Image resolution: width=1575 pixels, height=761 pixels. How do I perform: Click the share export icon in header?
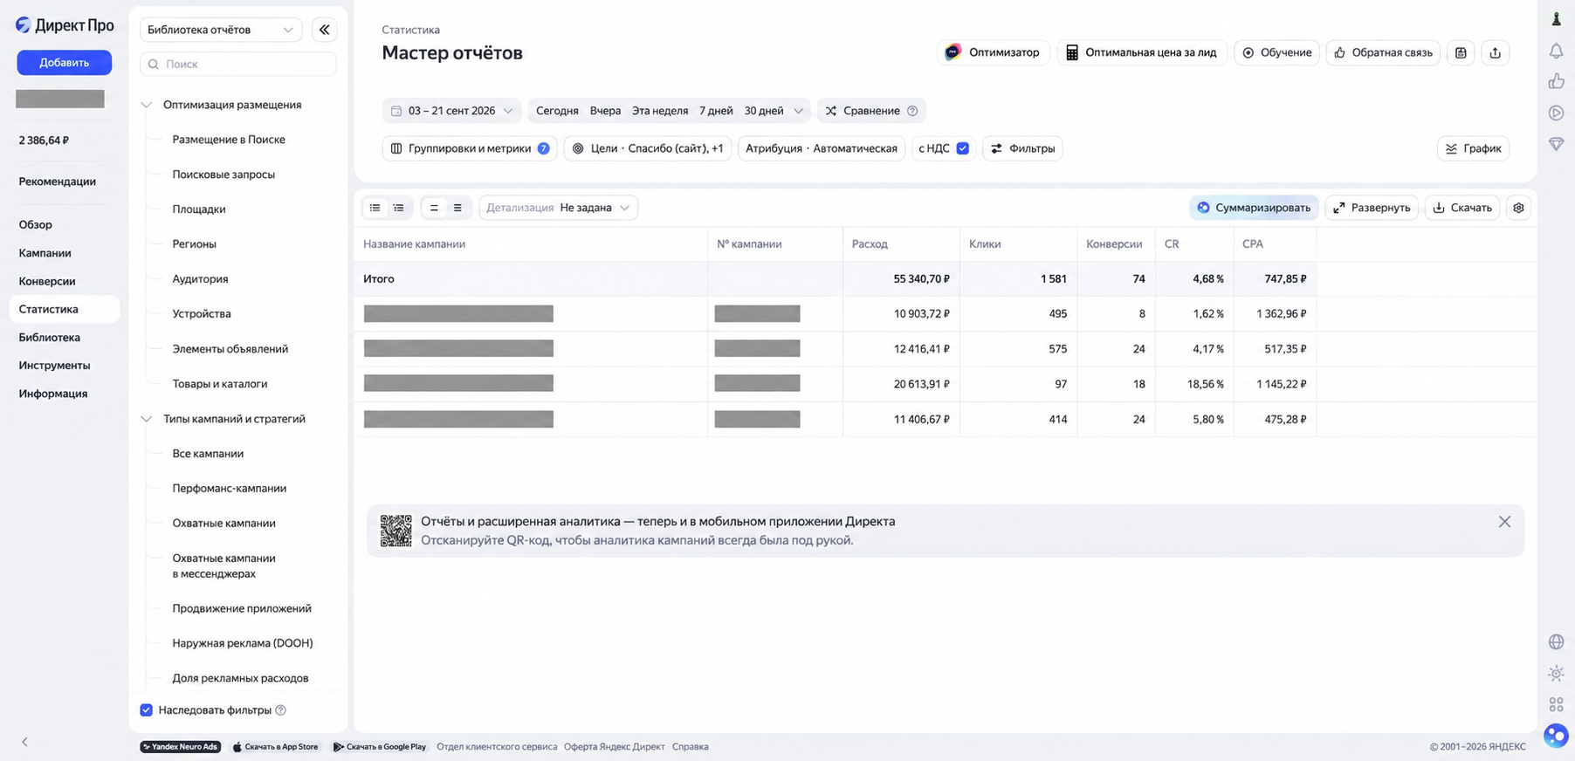click(x=1495, y=52)
